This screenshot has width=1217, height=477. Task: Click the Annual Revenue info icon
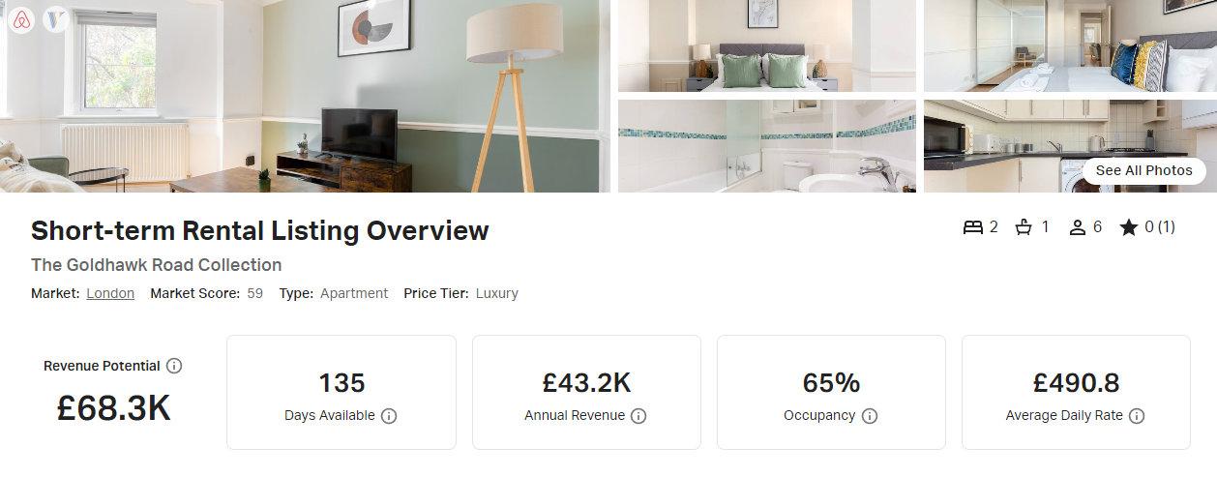pyautogui.click(x=638, y=416)
